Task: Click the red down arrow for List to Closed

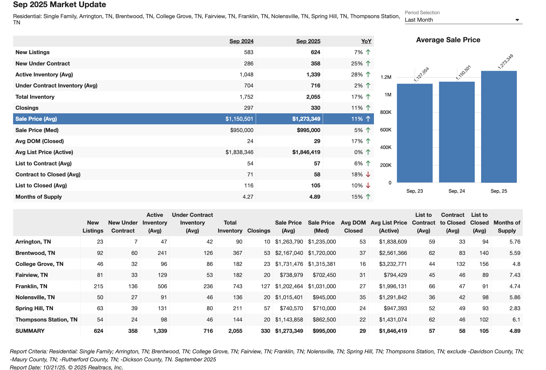Action: 368,186
